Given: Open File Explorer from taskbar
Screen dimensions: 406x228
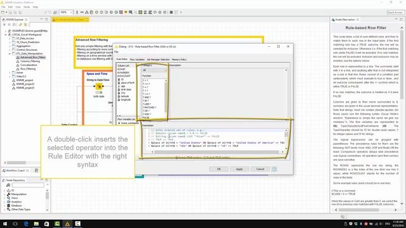Looking at the screenshot, I should click(x=36, y=224).
